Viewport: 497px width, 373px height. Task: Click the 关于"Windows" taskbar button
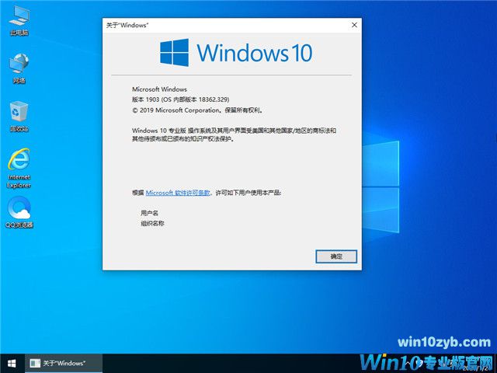click(x=59, y=363)
